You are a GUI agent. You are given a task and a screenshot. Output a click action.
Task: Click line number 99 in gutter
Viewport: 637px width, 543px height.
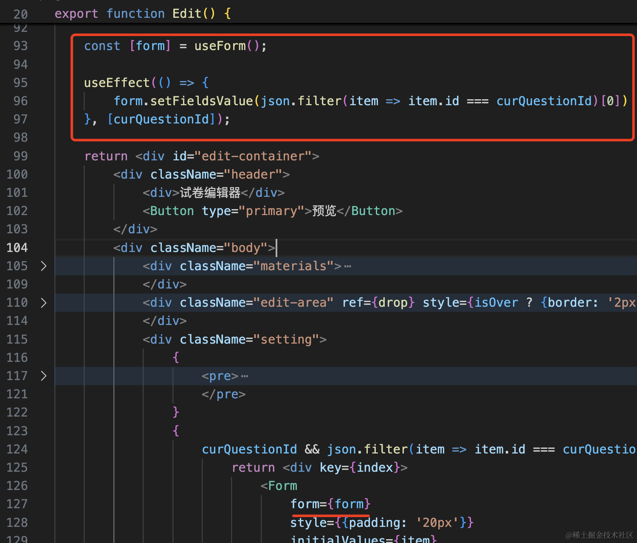[x=20, y=156]
